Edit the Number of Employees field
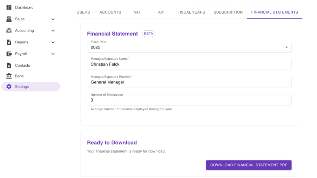 pos(189,100)
